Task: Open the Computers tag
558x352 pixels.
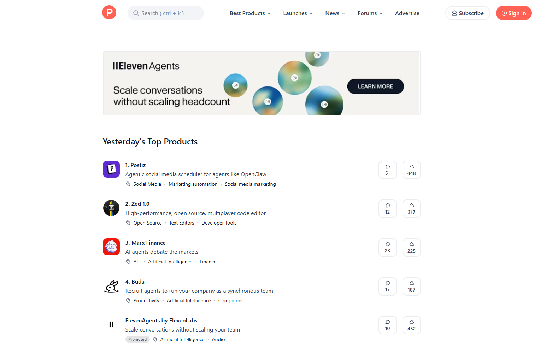Action: pos(230,300)
